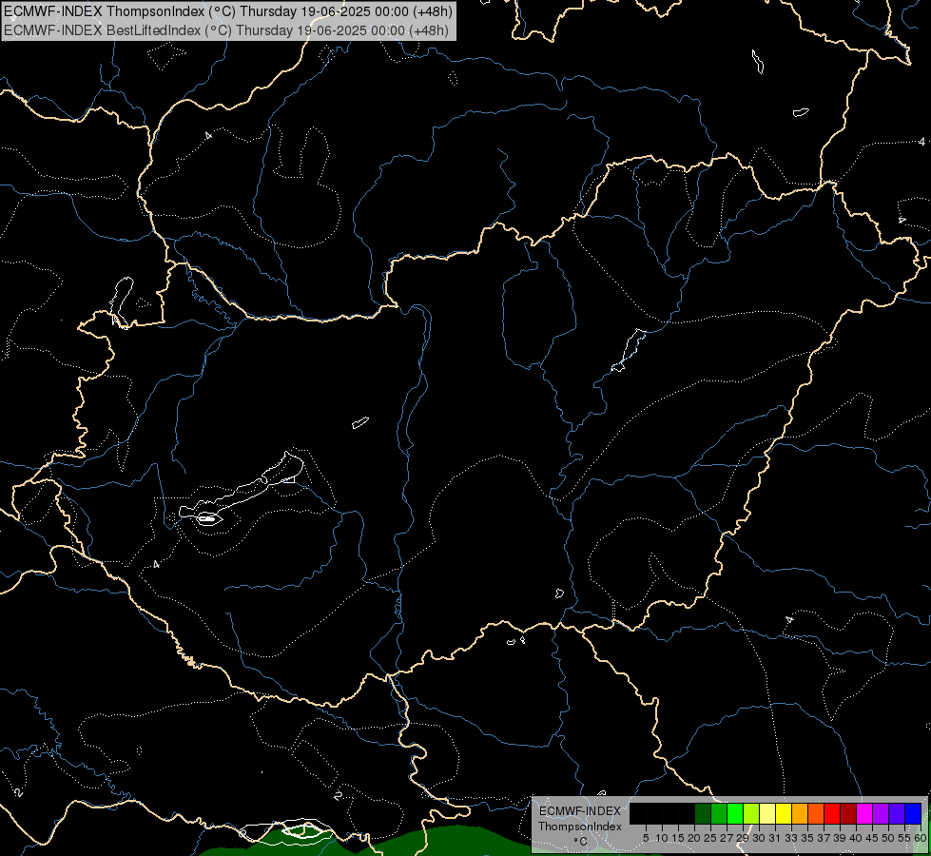The width and height of the screenshot is (931, 856).
Task: Select the bright green 27–29 legend swatch
Action: 735,813
